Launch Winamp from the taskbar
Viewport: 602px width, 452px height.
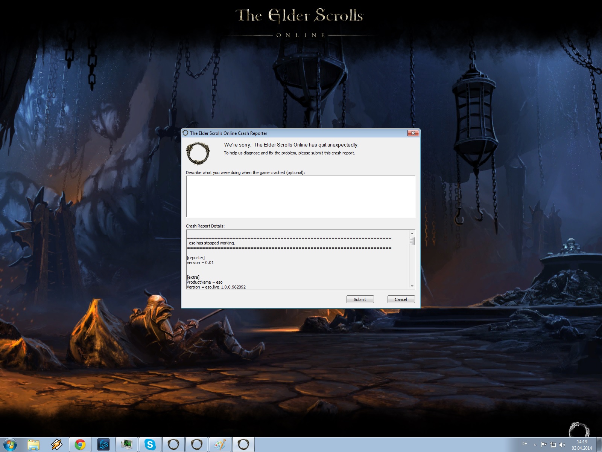57,444
